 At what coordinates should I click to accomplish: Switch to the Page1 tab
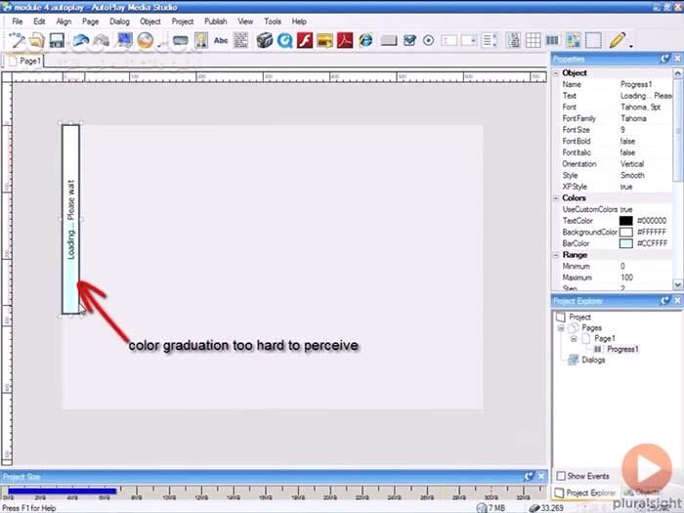click(x=26, y=61)
